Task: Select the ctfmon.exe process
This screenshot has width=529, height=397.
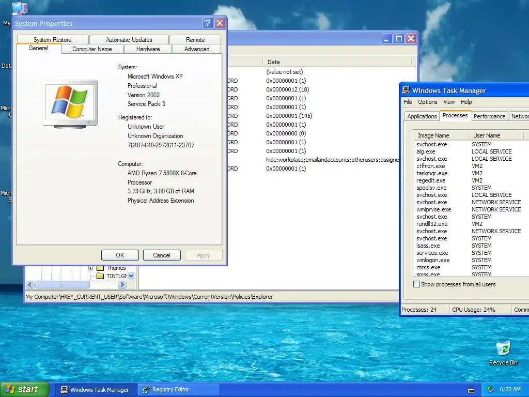Action: tap(430, 166)
